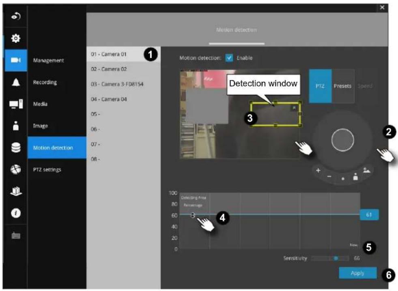The height and width of the screenshot is (291, 398).
Task: Open the monitor display icon in sidebar
Action: pos(16,104)
